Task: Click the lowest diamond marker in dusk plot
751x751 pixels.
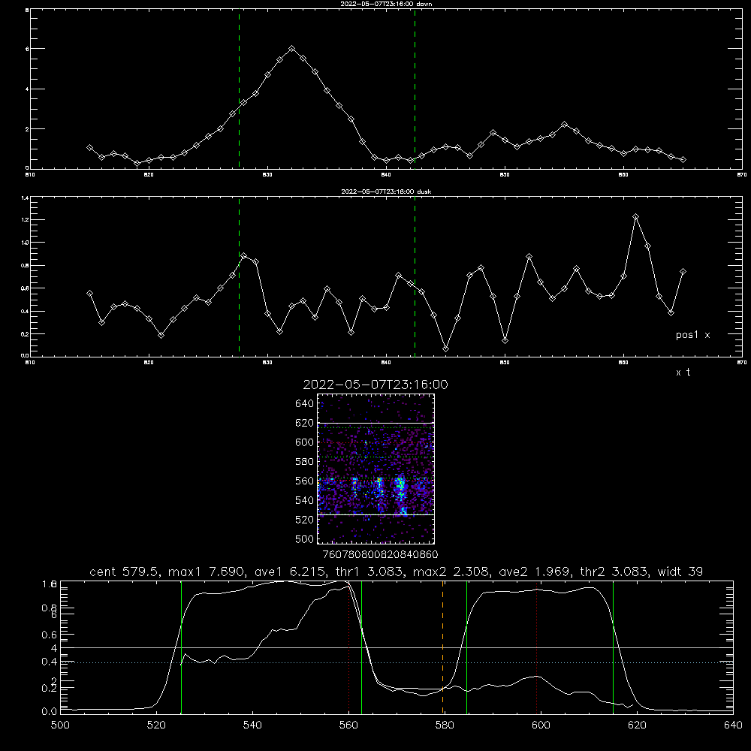Action: (x=446, y=348)
